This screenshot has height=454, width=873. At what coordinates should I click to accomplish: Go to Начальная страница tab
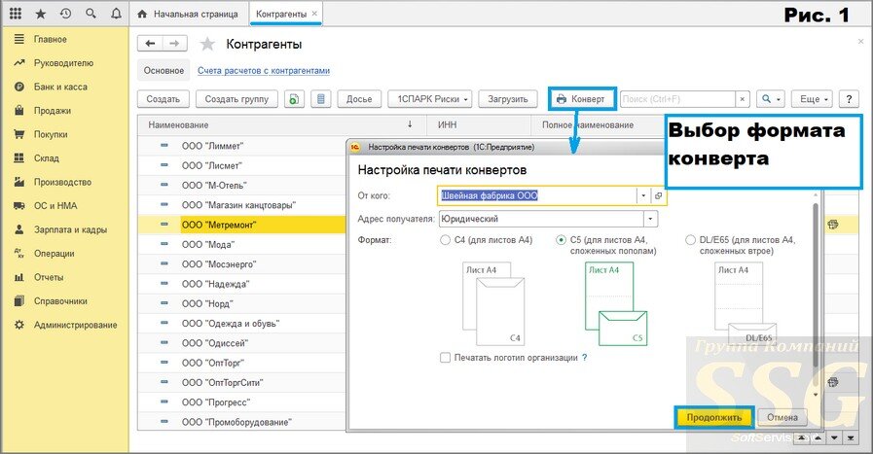click(188, 14)
